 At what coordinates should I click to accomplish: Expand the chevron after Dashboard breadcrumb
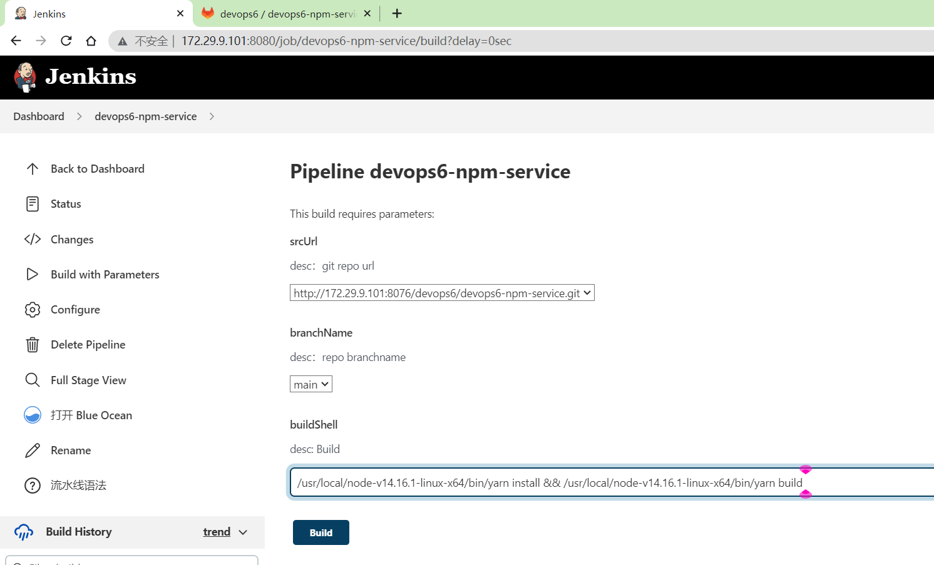click(x=80, y=116)
